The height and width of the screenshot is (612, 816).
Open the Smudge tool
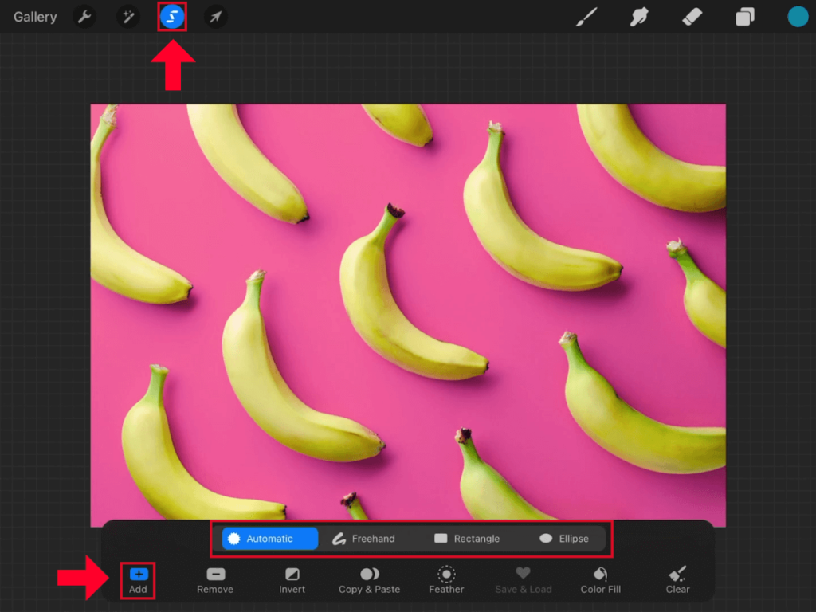point(640,16)
